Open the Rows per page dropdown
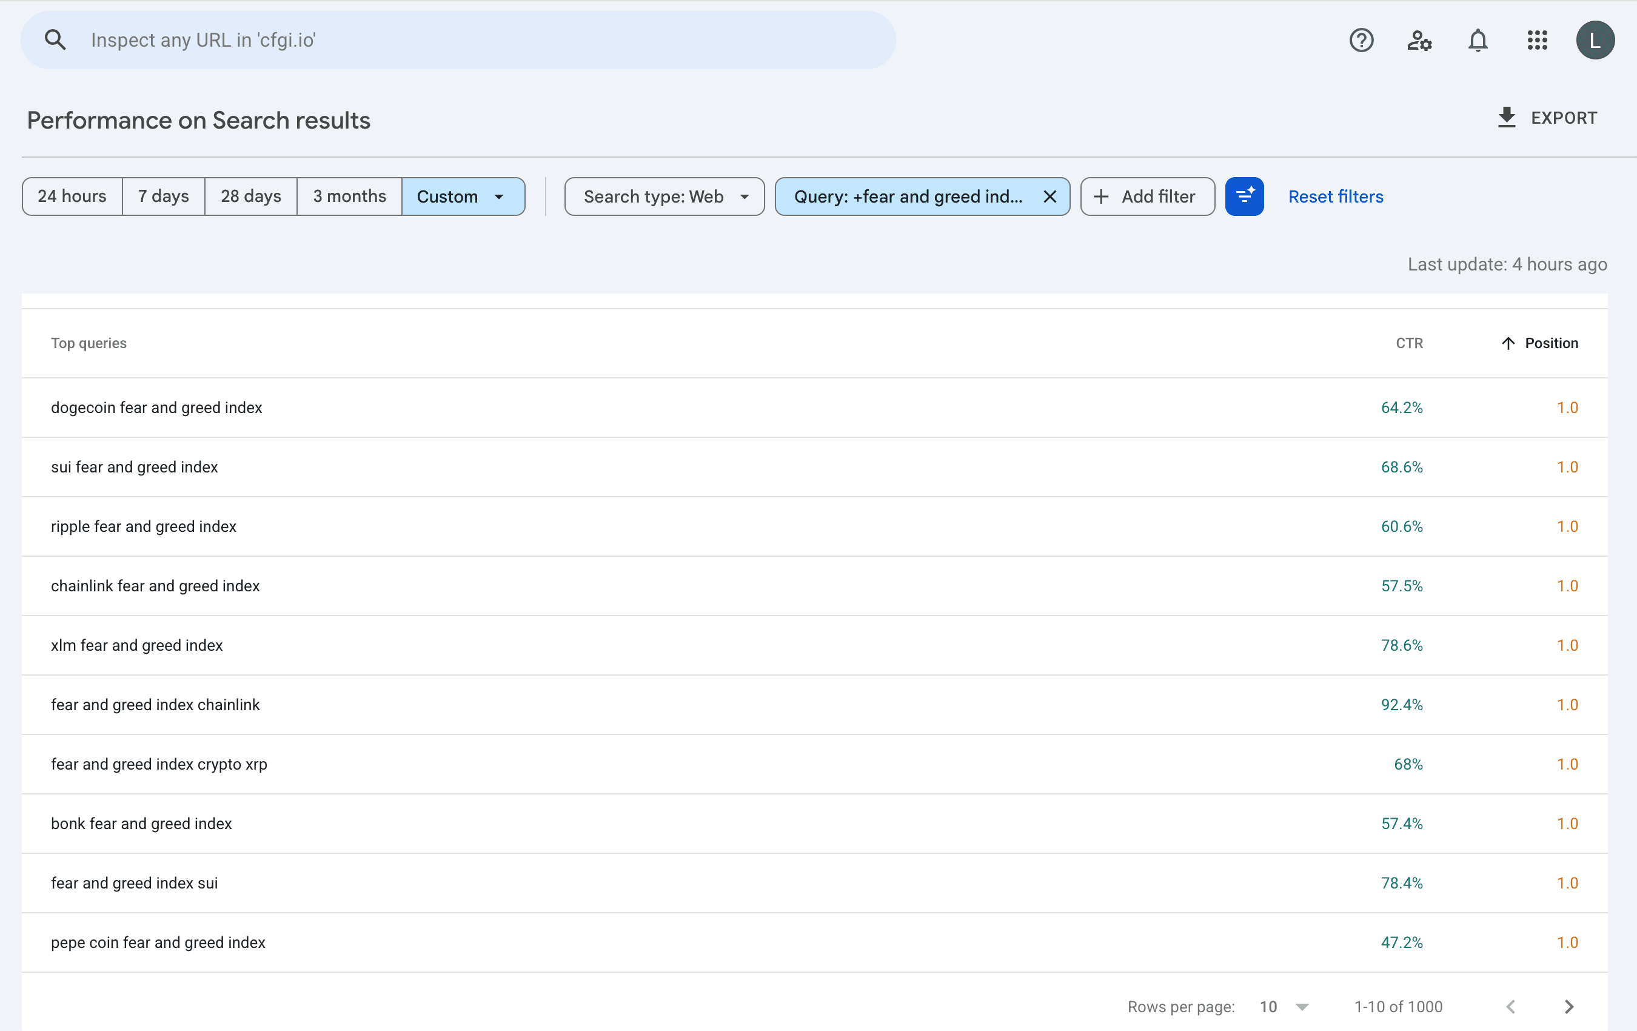Viewport: 1637px width, 1031px height. (x=1284, y=1007)
